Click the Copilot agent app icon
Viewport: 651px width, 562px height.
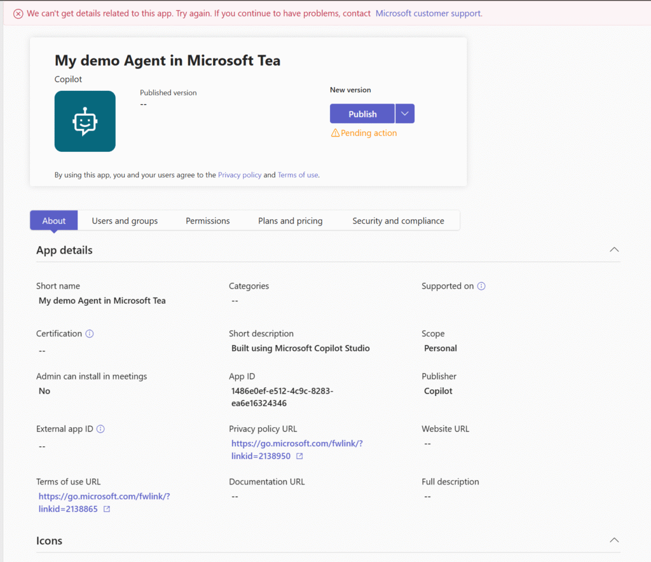point(85,121)
